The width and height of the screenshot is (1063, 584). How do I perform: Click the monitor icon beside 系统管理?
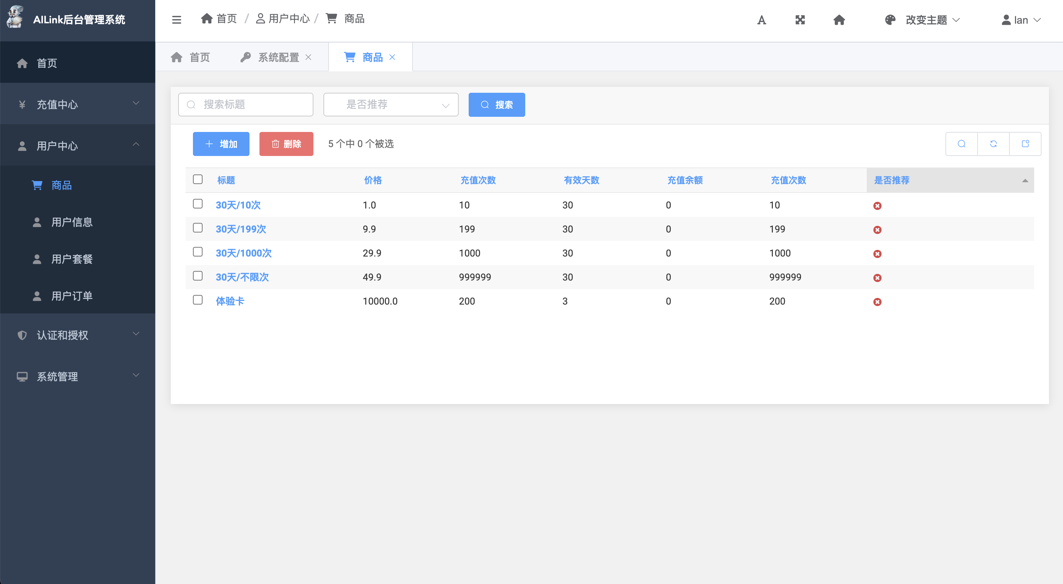tap(22, 376)
